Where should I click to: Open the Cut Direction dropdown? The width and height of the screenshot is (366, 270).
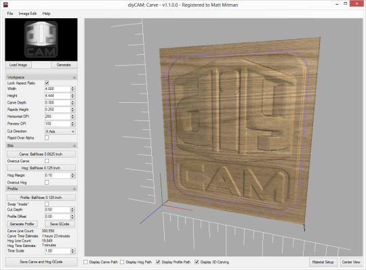(60, 131)
